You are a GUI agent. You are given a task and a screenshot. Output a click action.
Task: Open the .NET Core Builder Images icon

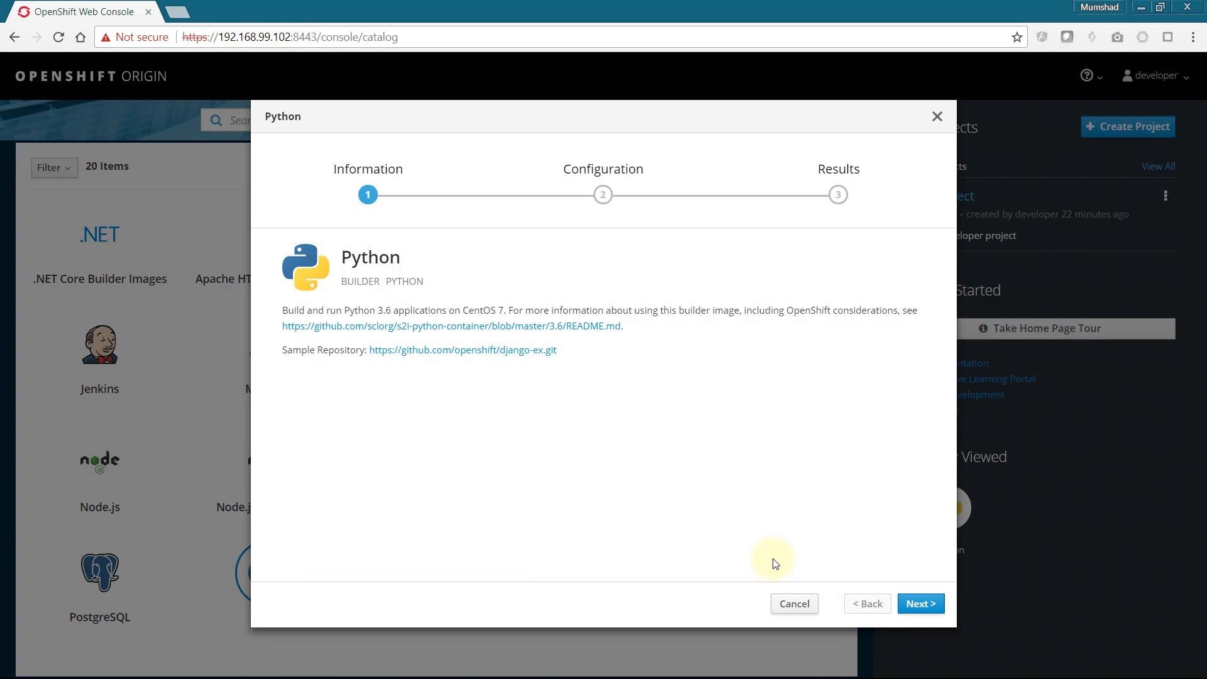(x=99, y=235)
